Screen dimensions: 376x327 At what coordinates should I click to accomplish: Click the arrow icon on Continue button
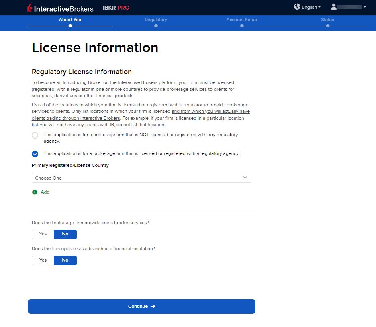[x=153, y=307]
